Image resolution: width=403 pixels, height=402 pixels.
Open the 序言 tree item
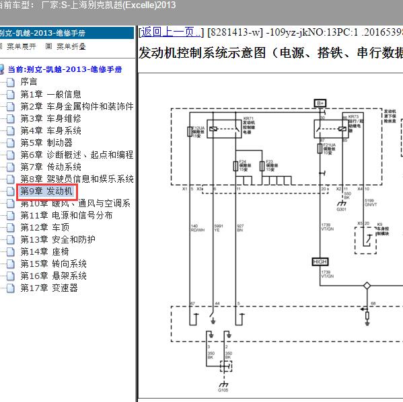pos(29,82)
